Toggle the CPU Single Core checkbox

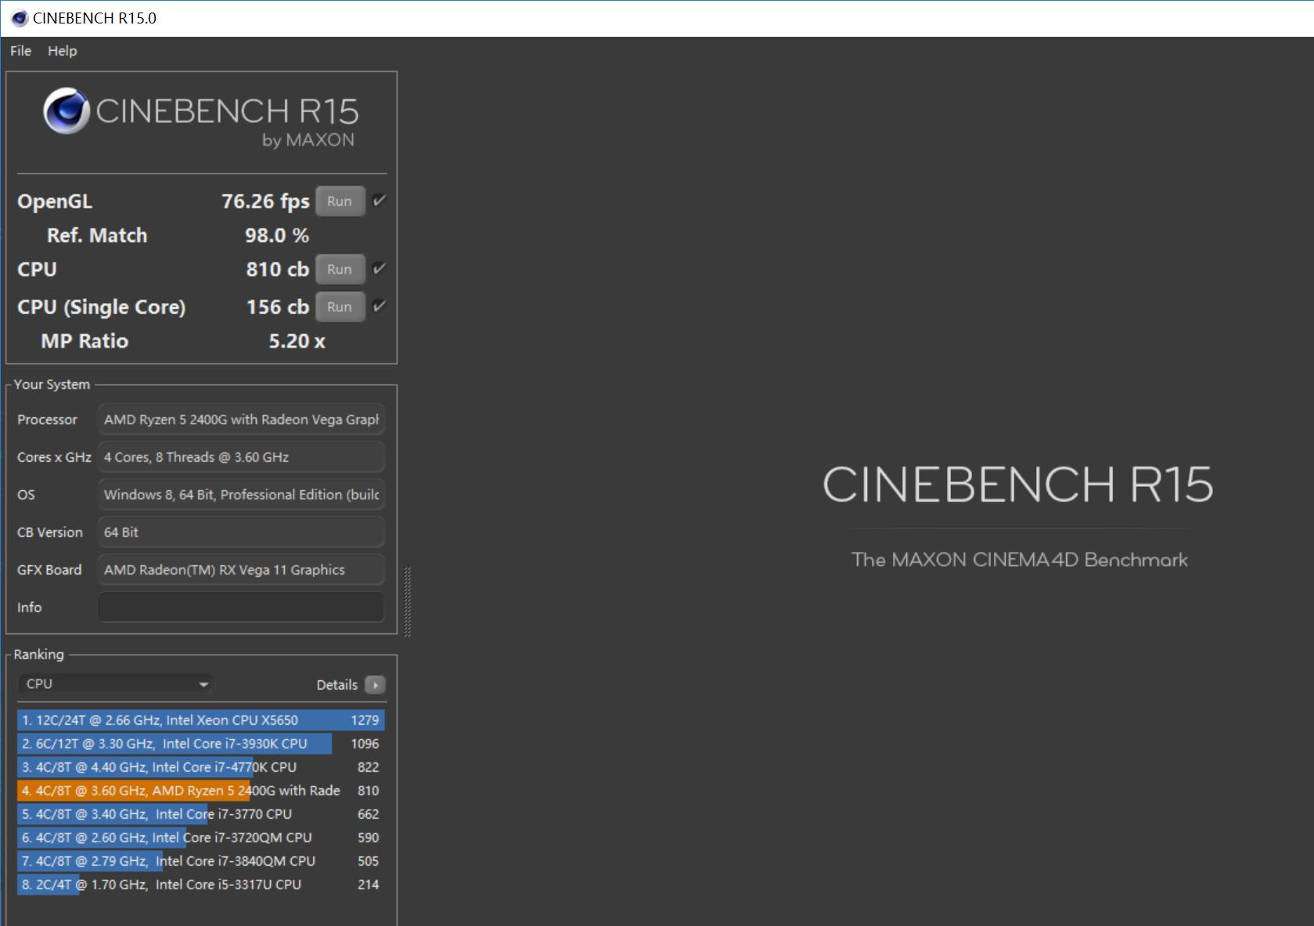click(x=379, y=306)
